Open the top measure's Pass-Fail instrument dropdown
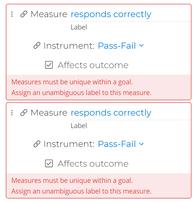This screenshot has height=202, width=195. point(117,46)
